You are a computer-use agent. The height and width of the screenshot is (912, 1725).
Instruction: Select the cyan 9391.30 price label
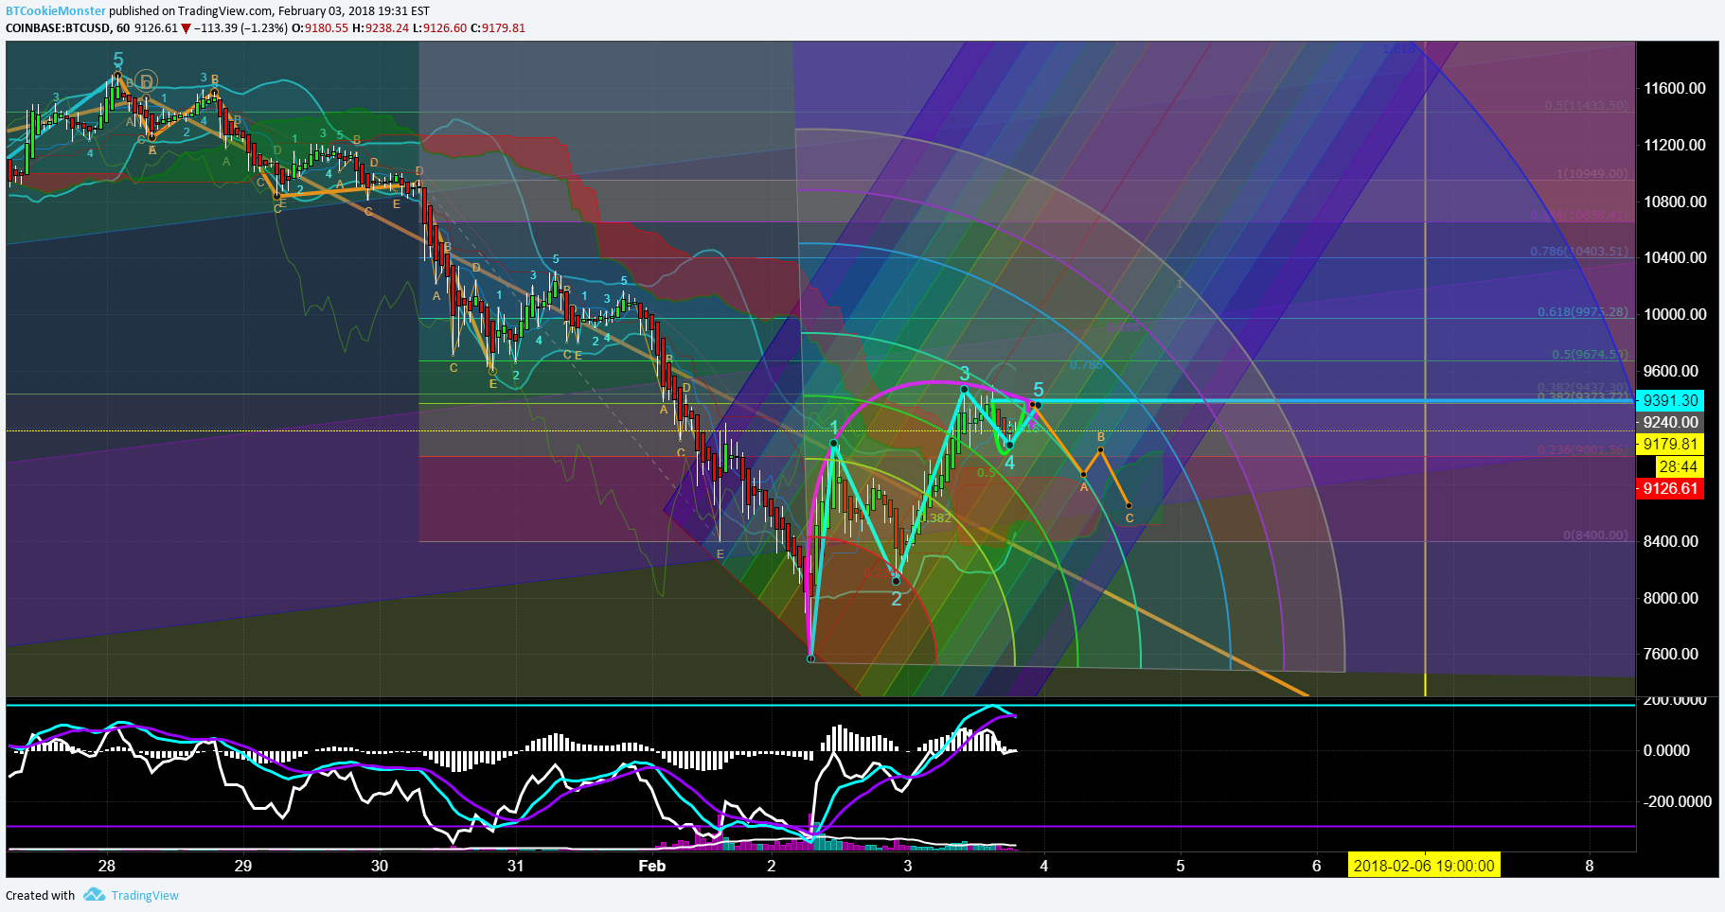(x=1670, y=400)
